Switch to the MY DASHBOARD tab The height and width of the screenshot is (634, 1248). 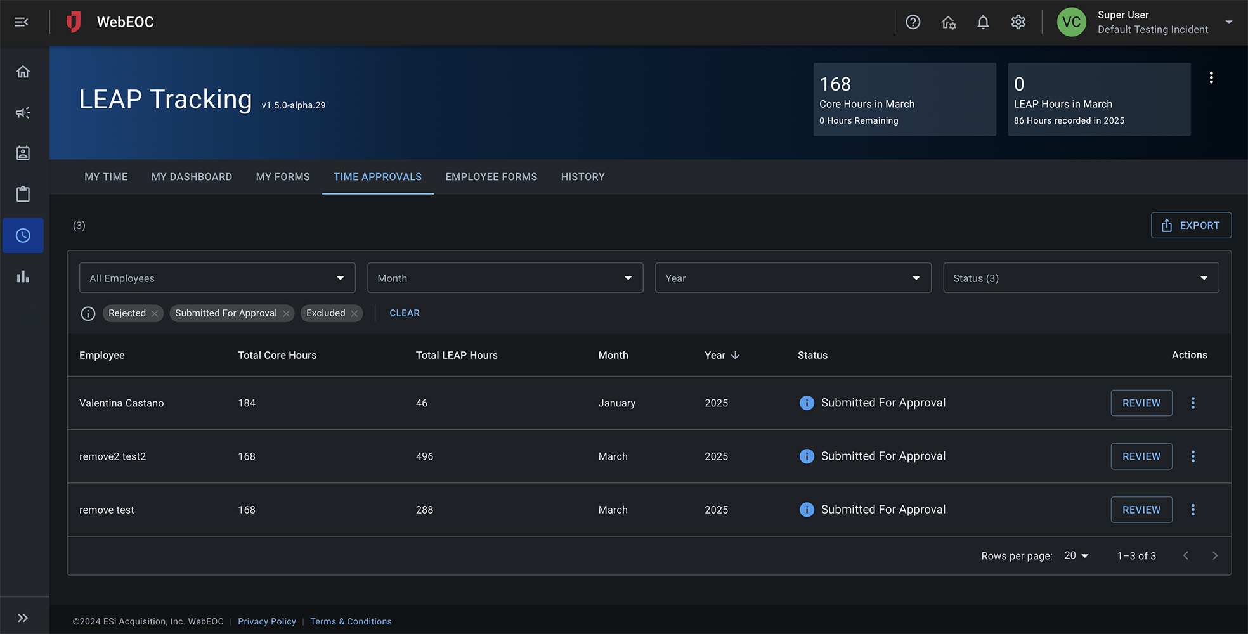click(192, 177)
